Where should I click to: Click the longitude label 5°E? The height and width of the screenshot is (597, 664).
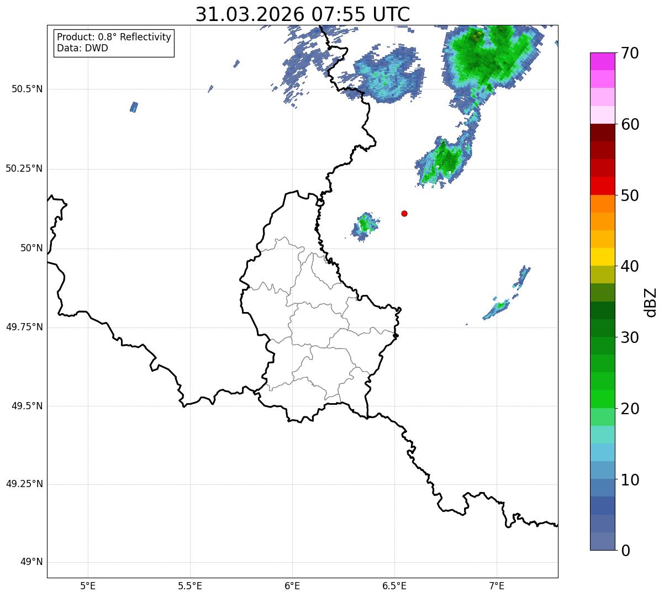[88, 585]
